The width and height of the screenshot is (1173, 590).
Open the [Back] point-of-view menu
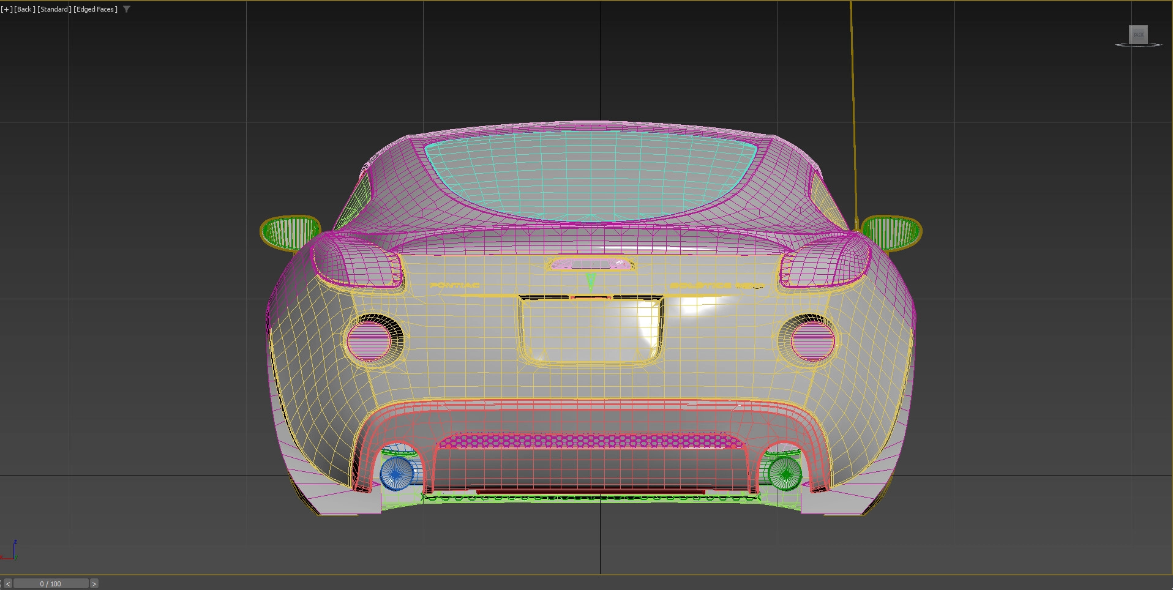[24, 9]
